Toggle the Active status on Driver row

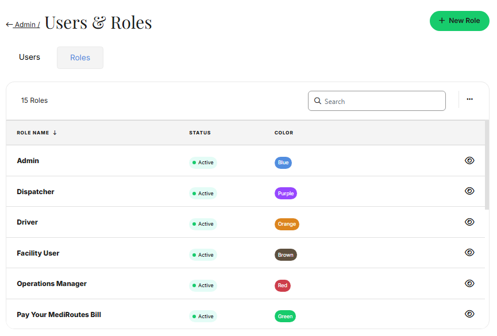(202, 224)
